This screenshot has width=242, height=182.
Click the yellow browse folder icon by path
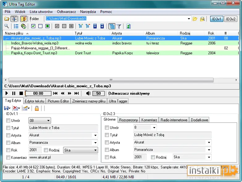pyautogui.click(x=195, y=19)
